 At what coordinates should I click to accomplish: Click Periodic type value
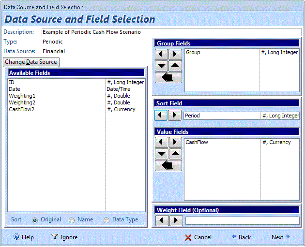pos(52,42)
